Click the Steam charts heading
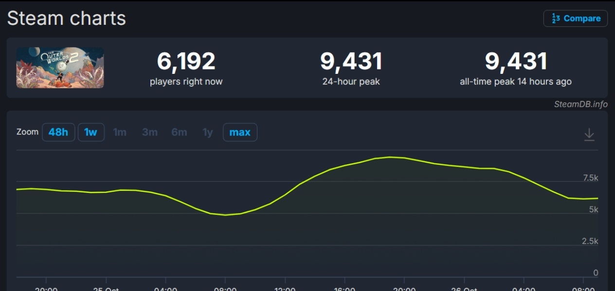The image size is (615, 291). tap(67, 18)
